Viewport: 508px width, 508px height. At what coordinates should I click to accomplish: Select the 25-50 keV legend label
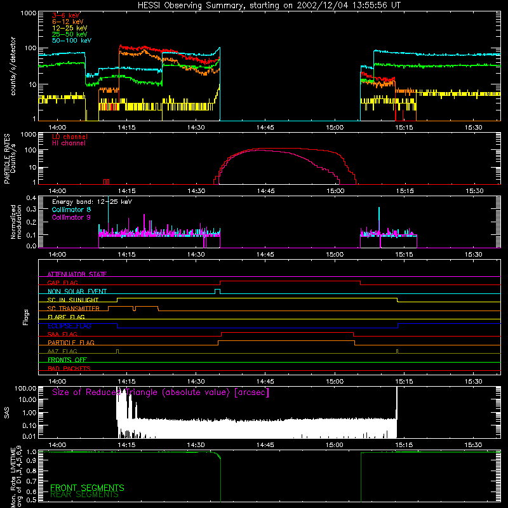click(x=70, y=34)
